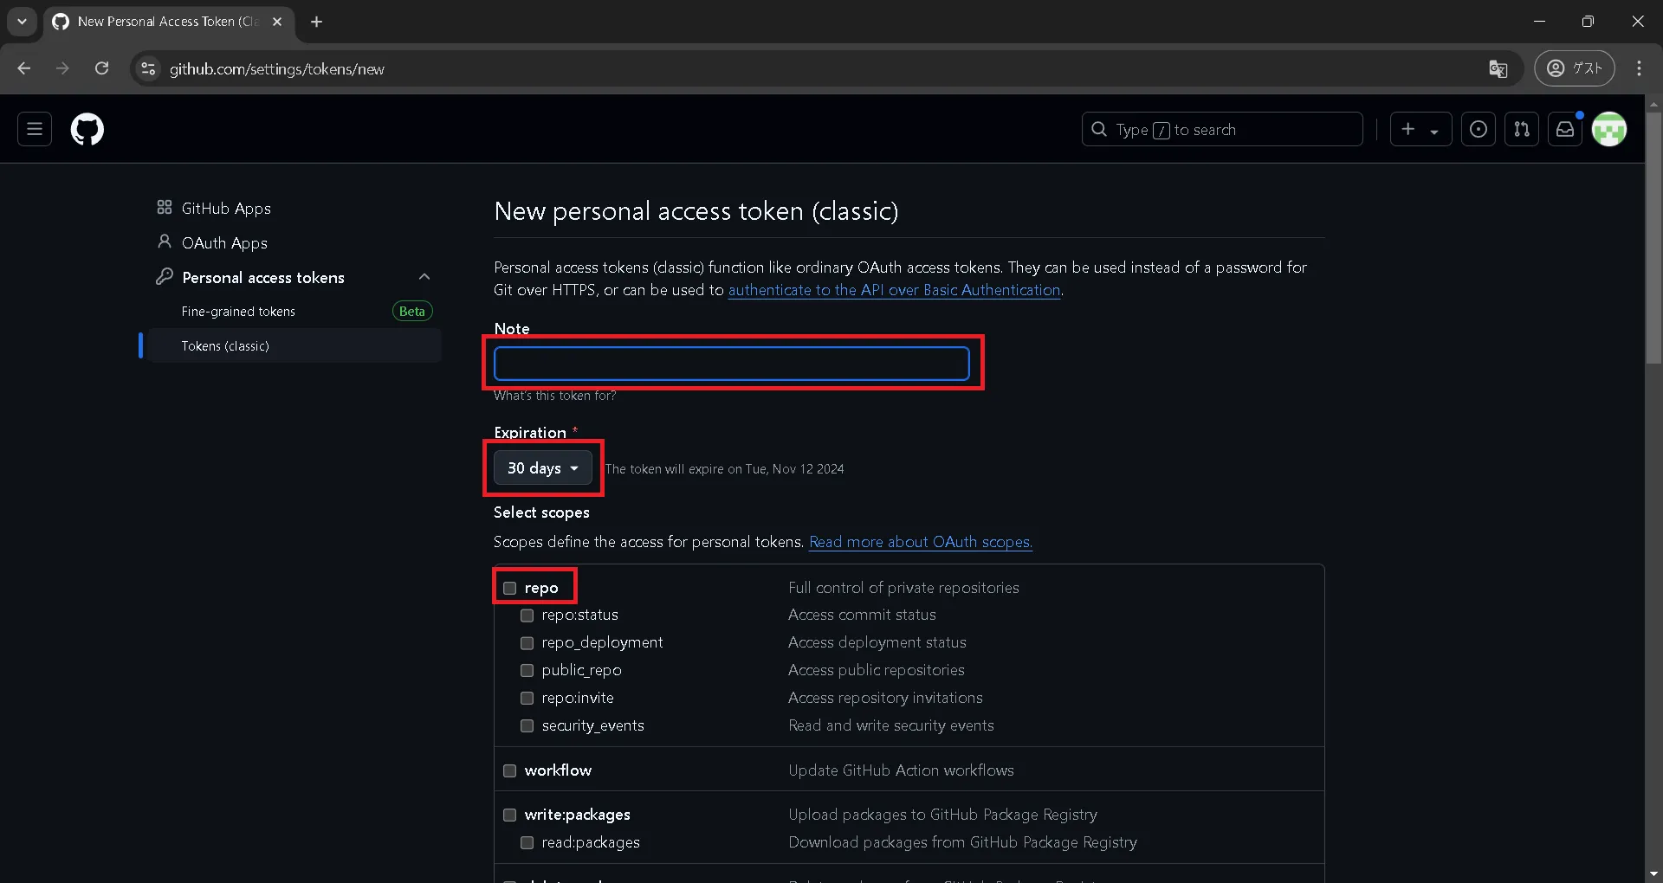Enable the repo:invite scope
Screen dimensions: 1663x883
(x=527, y=698)
